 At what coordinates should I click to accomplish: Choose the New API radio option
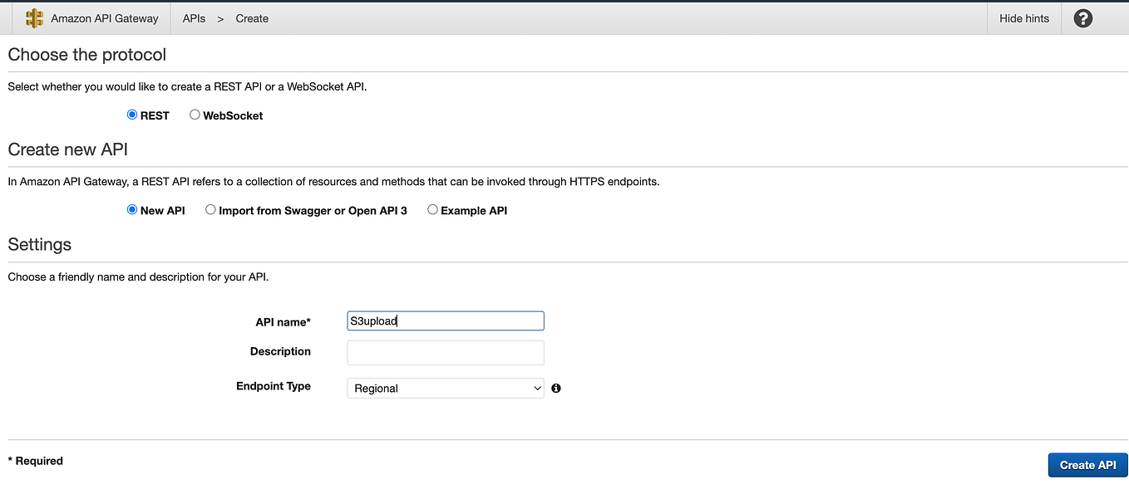[132, 210]
